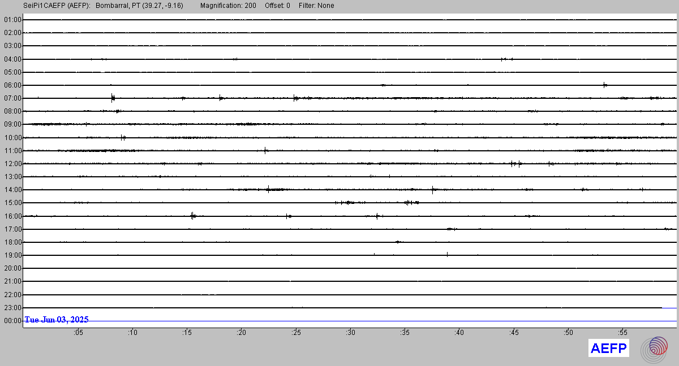Screen dimensions: 679x366
Task: Select the 16:00 hour label
Action: pos(12,216)
